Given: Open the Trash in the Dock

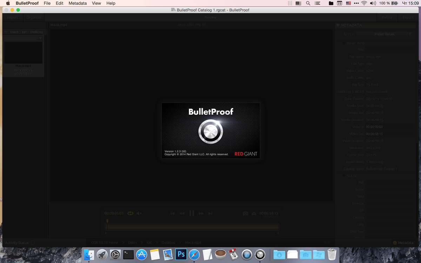Looking at the screenshot, I should click(x=332, y=254).
